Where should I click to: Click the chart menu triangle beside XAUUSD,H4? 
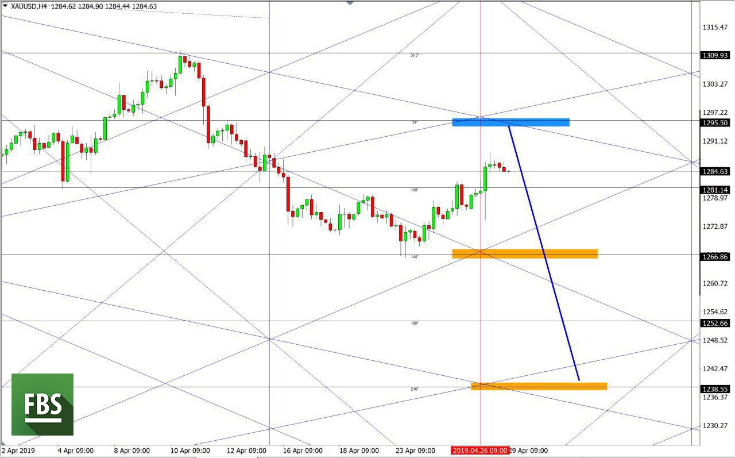click(x=5, y=6)
